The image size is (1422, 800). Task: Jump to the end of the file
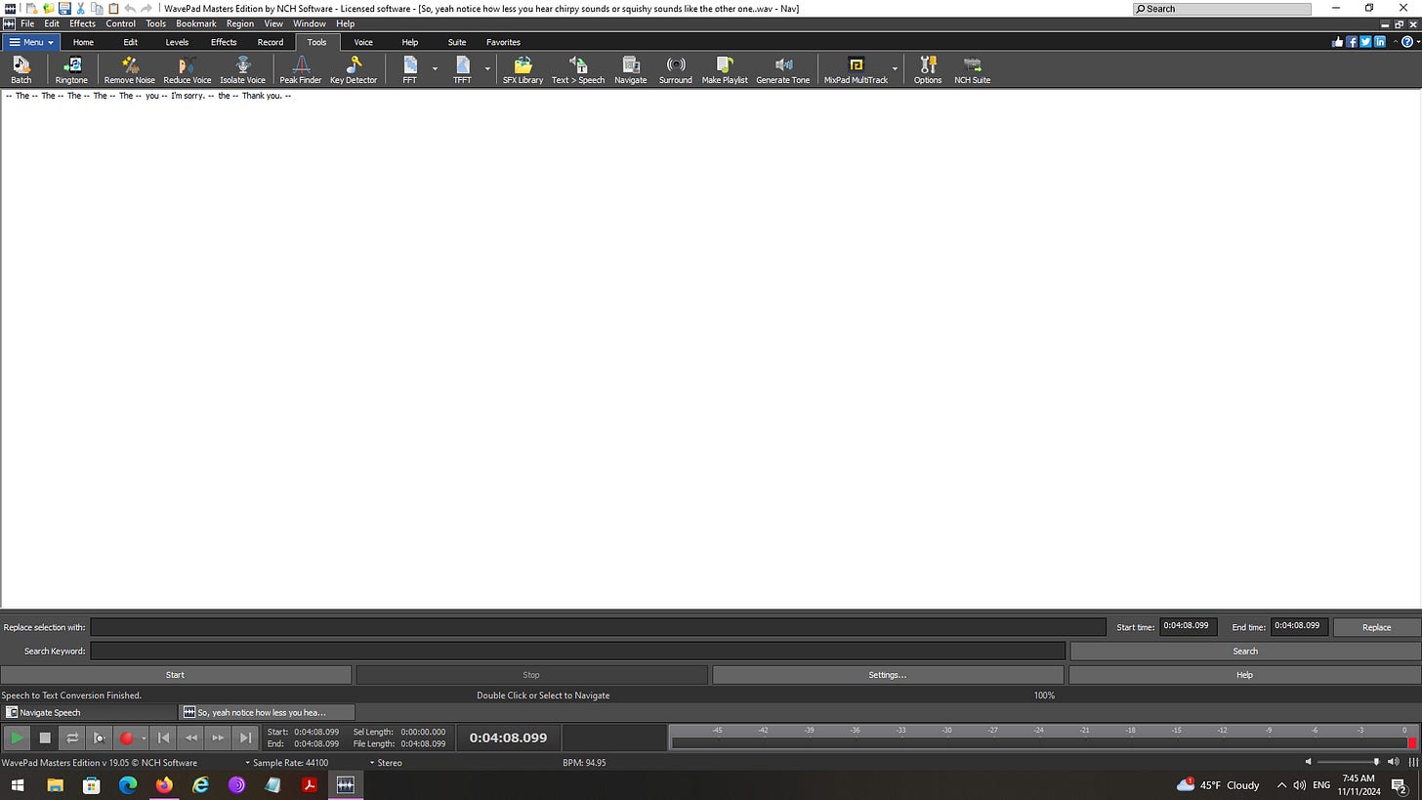246,738
